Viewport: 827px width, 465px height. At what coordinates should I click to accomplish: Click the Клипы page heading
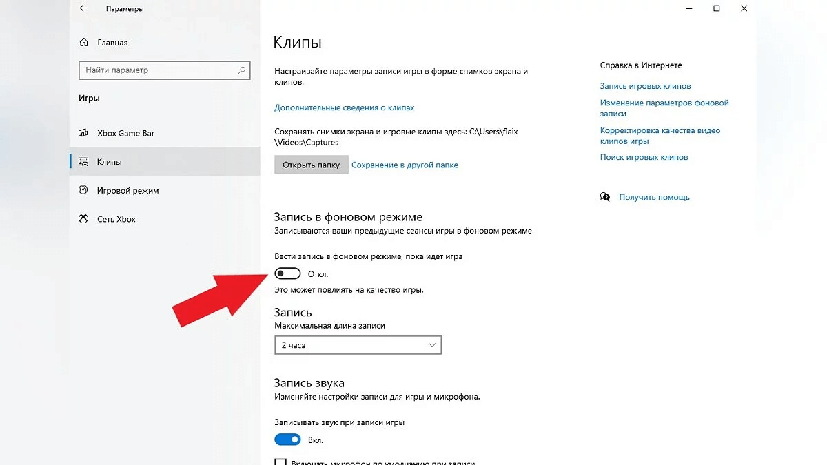pyautogui.click(x=298, y=42)
